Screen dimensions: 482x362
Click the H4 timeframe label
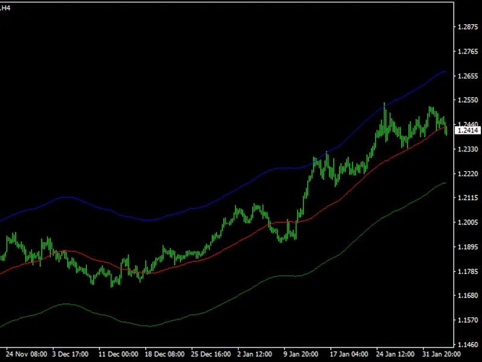(x=6, y=8)
